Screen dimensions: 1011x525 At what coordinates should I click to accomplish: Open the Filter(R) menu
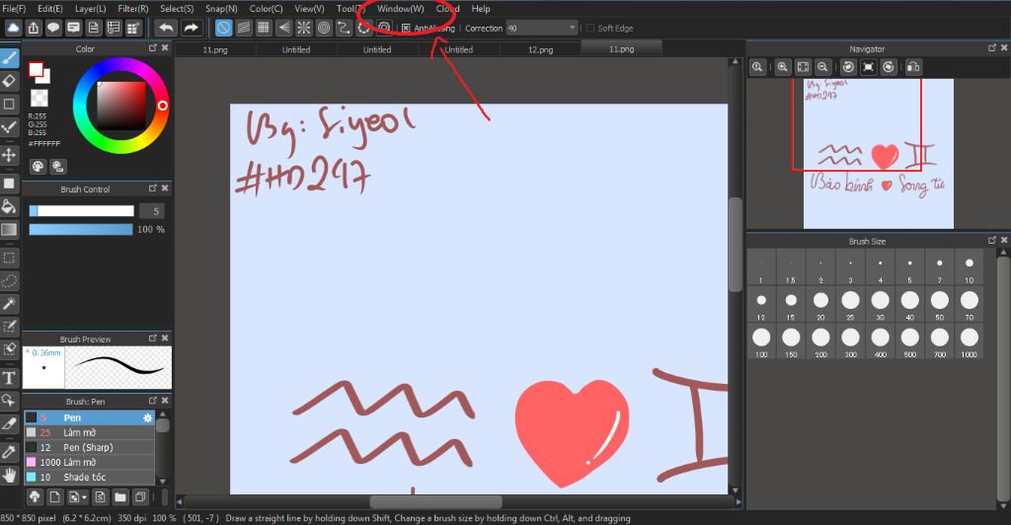133,8
